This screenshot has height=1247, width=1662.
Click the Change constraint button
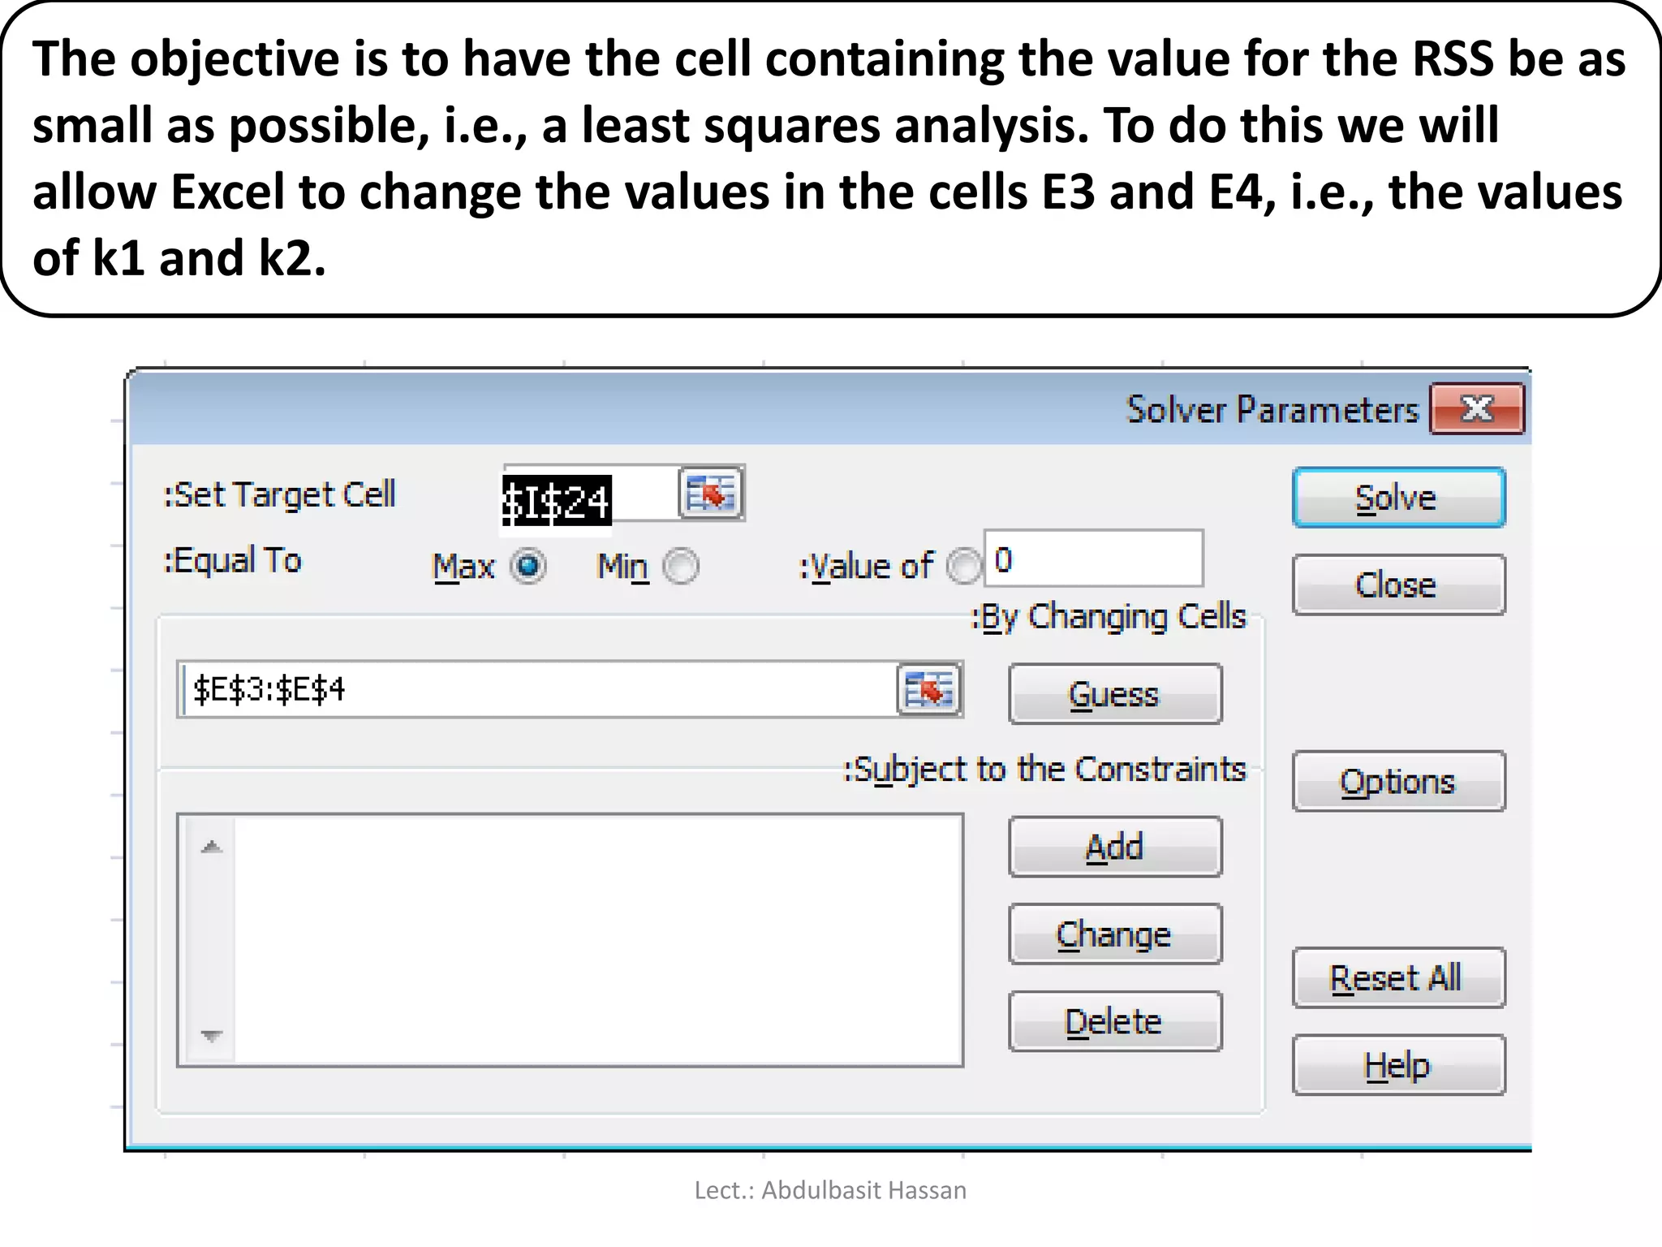coord(1115,934)
